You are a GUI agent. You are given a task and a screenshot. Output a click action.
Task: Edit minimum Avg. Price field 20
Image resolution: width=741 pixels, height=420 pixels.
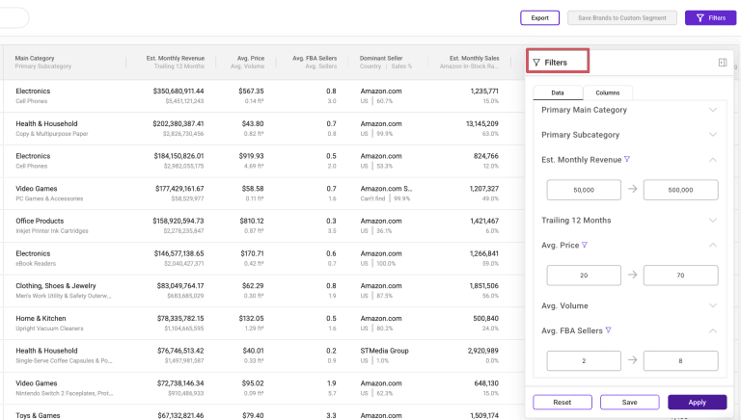(x=584, y=276)
